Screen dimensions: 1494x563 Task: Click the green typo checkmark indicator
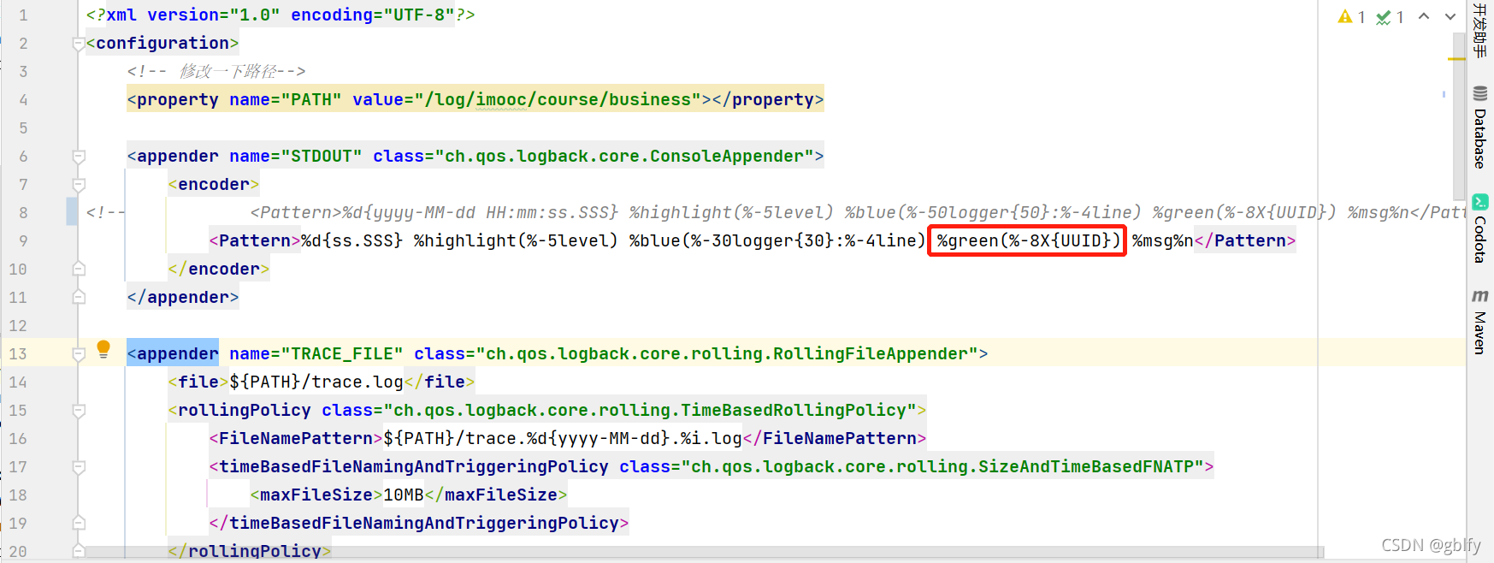[1390, 16]
